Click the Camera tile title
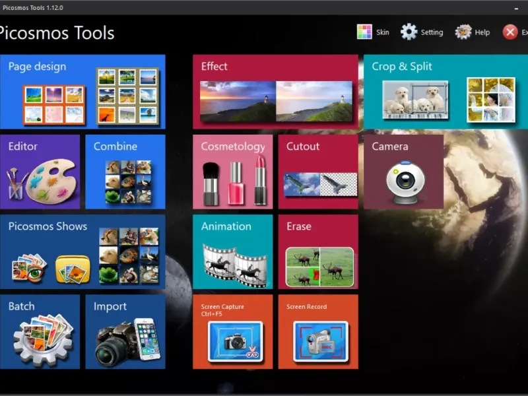 (x=390, y=146)
